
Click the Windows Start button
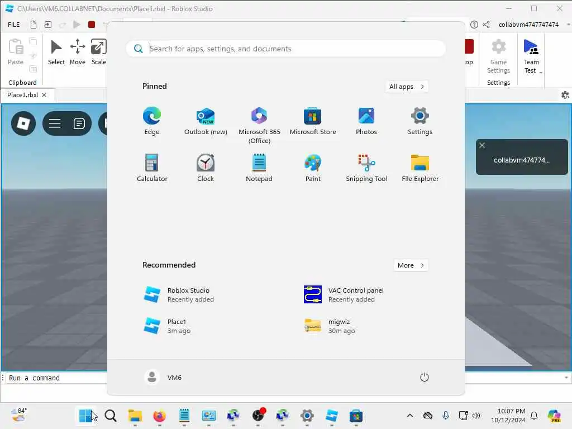click(x=85, y=416)
